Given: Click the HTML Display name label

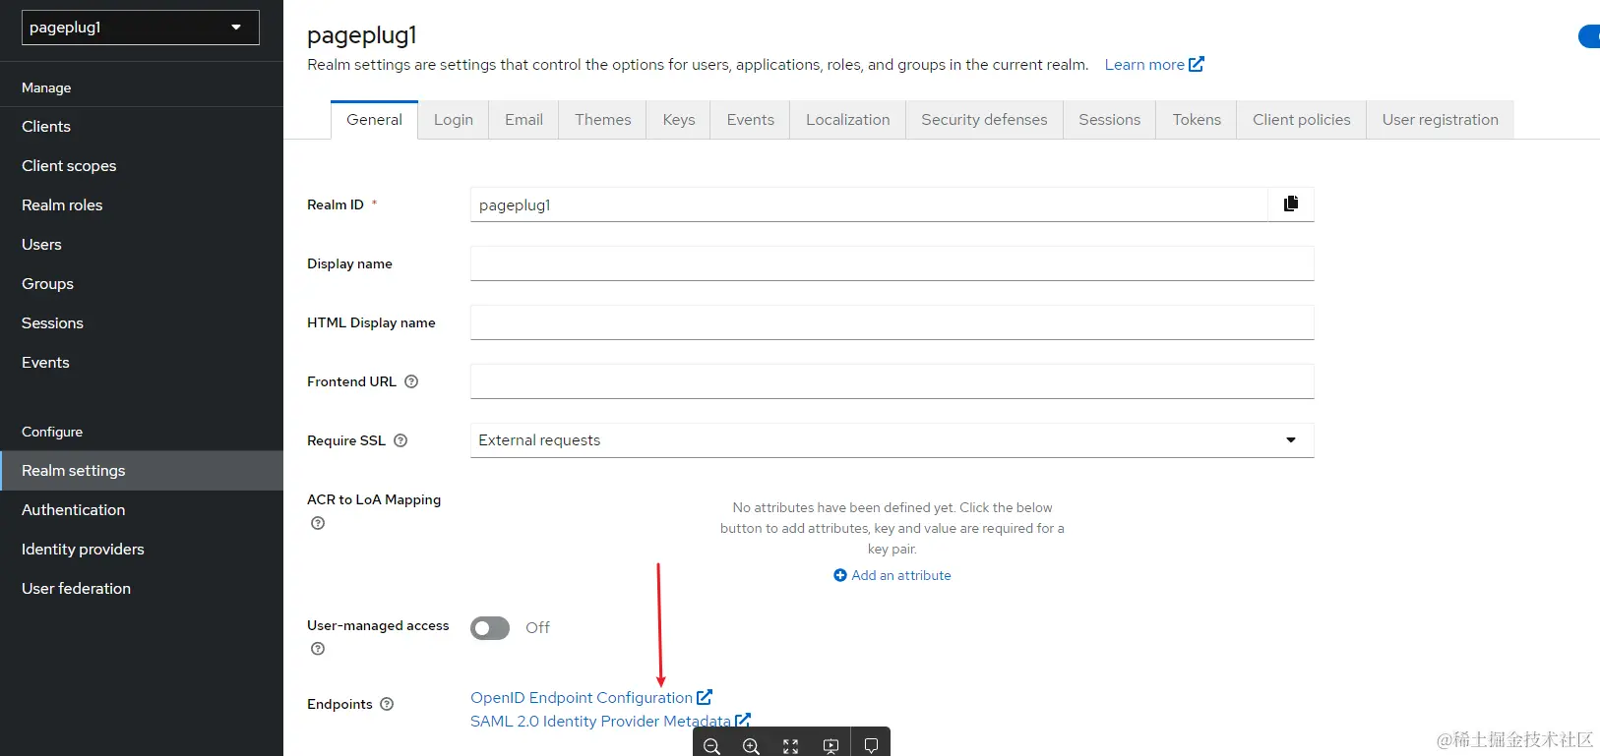Looking at the screenshot, I should [371, 322].
